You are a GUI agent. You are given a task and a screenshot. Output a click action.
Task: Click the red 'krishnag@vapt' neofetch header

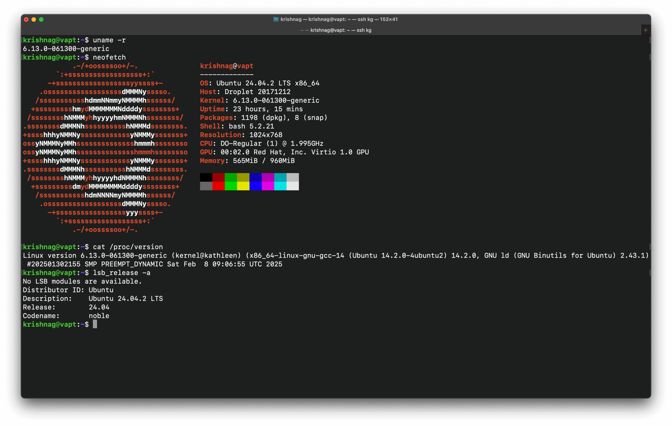[227, 66]
